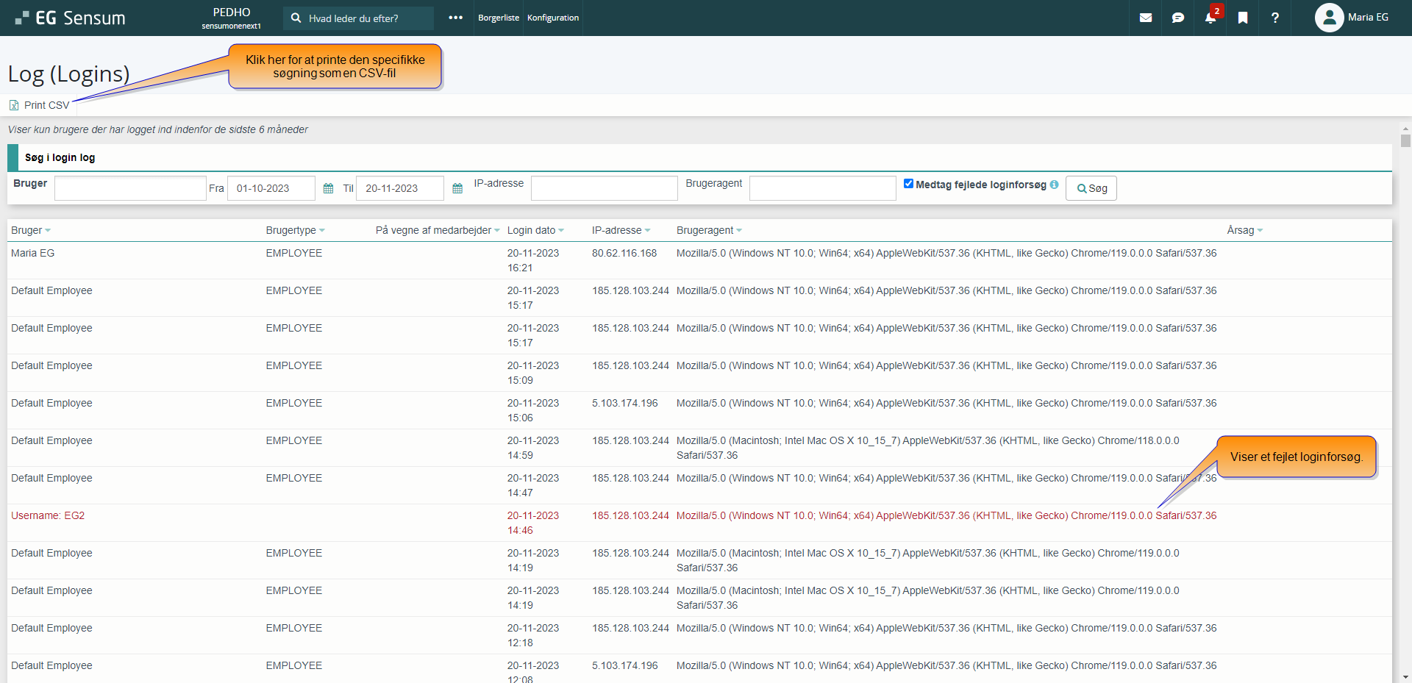Image resolution: width=1412 pixels, height=683 pixels.
Task: Open help question mark icon
Action: [x=1274, y=18]
